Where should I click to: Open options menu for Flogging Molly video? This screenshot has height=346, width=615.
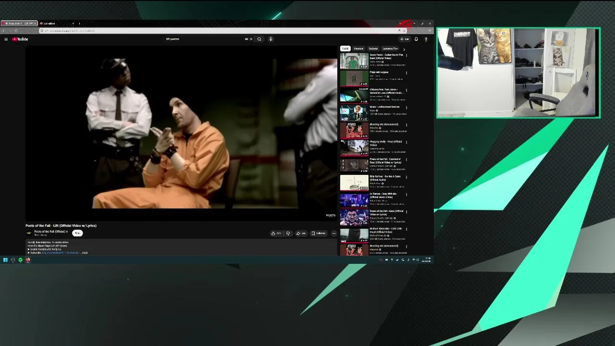[x=406, y=142]
